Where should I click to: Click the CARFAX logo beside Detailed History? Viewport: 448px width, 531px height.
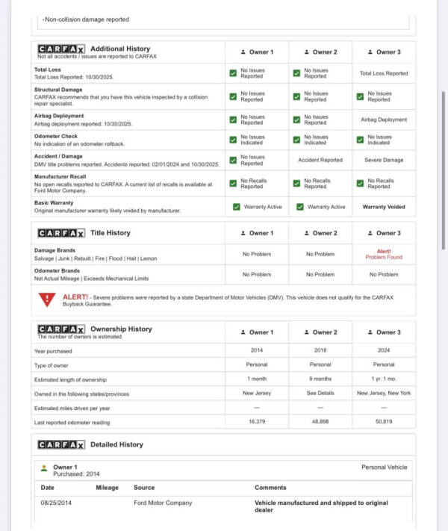[x=61, y=444]
